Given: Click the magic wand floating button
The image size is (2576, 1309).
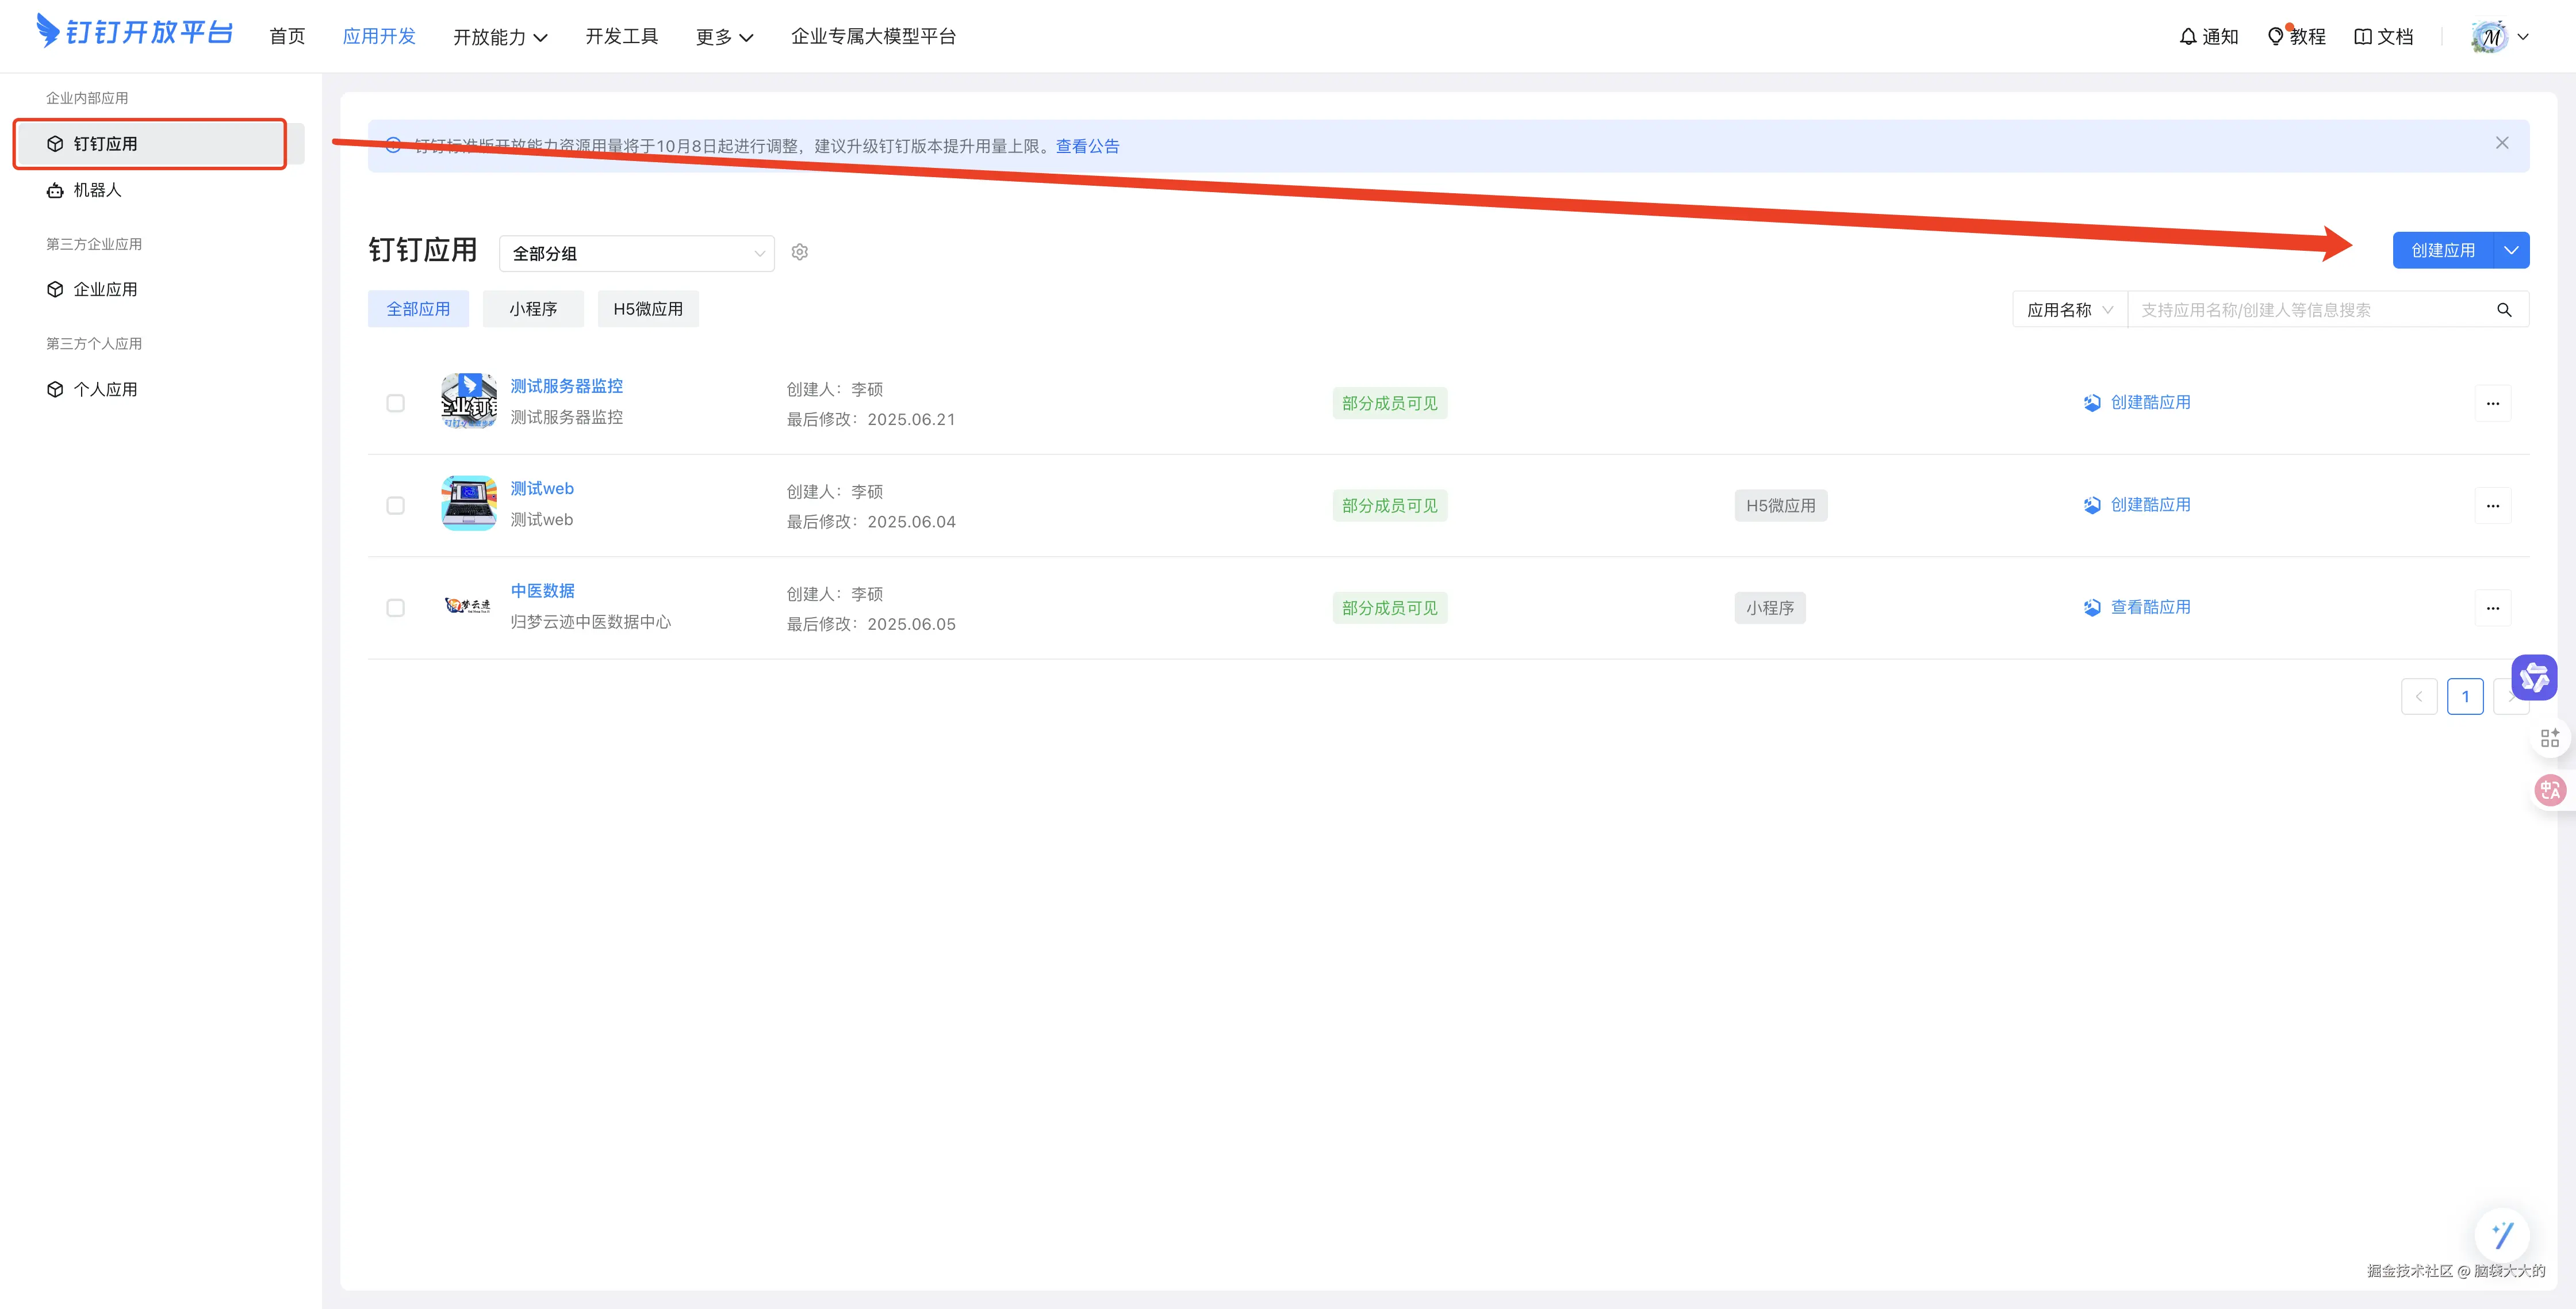Looking at the screenshot, I should coord(2501,1235).
